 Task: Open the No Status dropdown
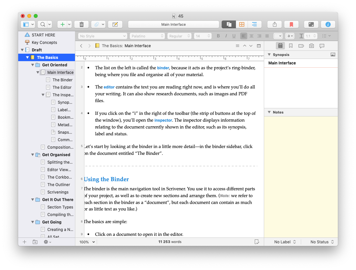click(x=322, y=242)
